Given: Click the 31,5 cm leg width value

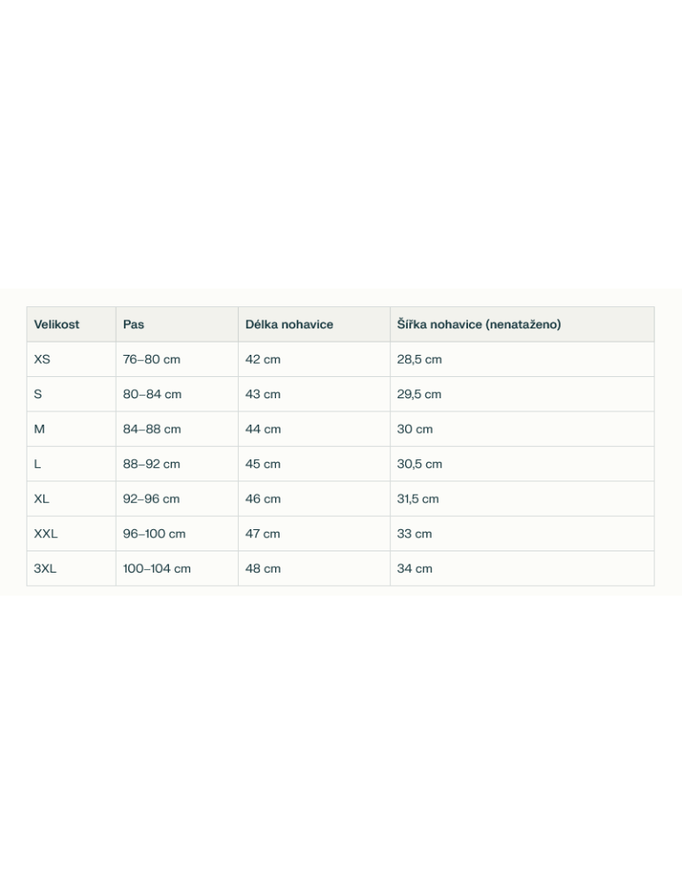Looking at the screenshot, I should pos(418,499).
